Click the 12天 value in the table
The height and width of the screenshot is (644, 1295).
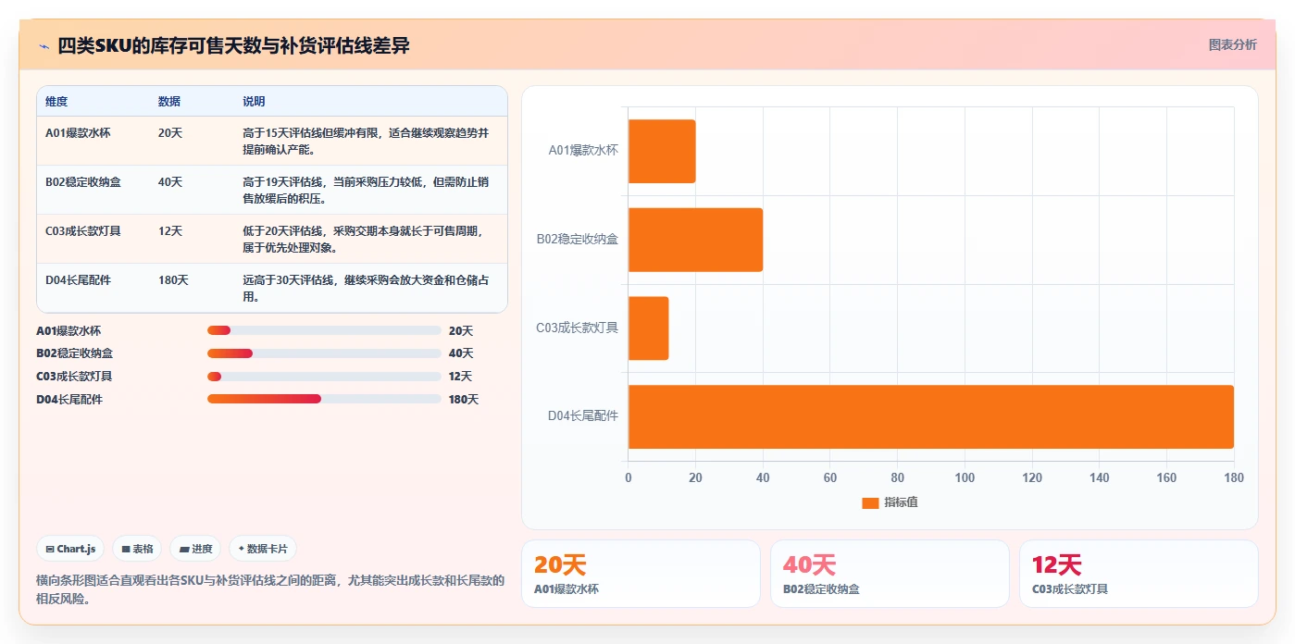click(x=170, y=230)
